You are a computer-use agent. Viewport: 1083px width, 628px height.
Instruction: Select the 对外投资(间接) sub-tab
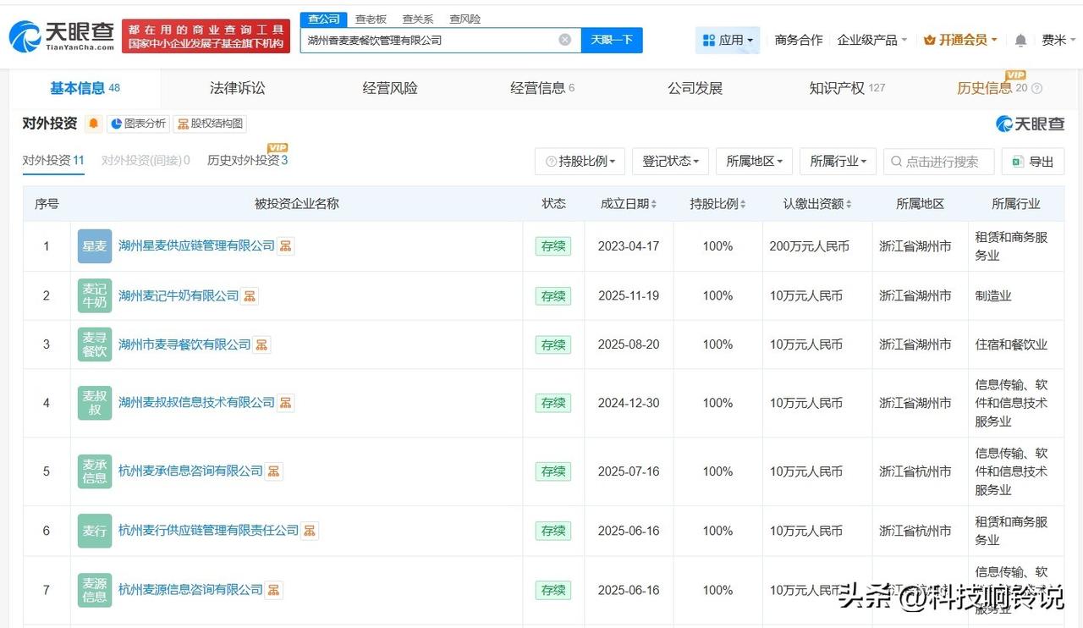coord(146,161)
